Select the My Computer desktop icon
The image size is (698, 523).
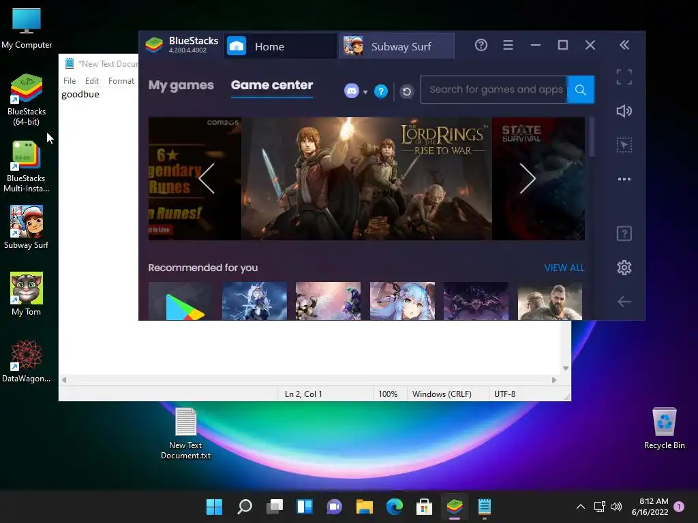[27, 29]
